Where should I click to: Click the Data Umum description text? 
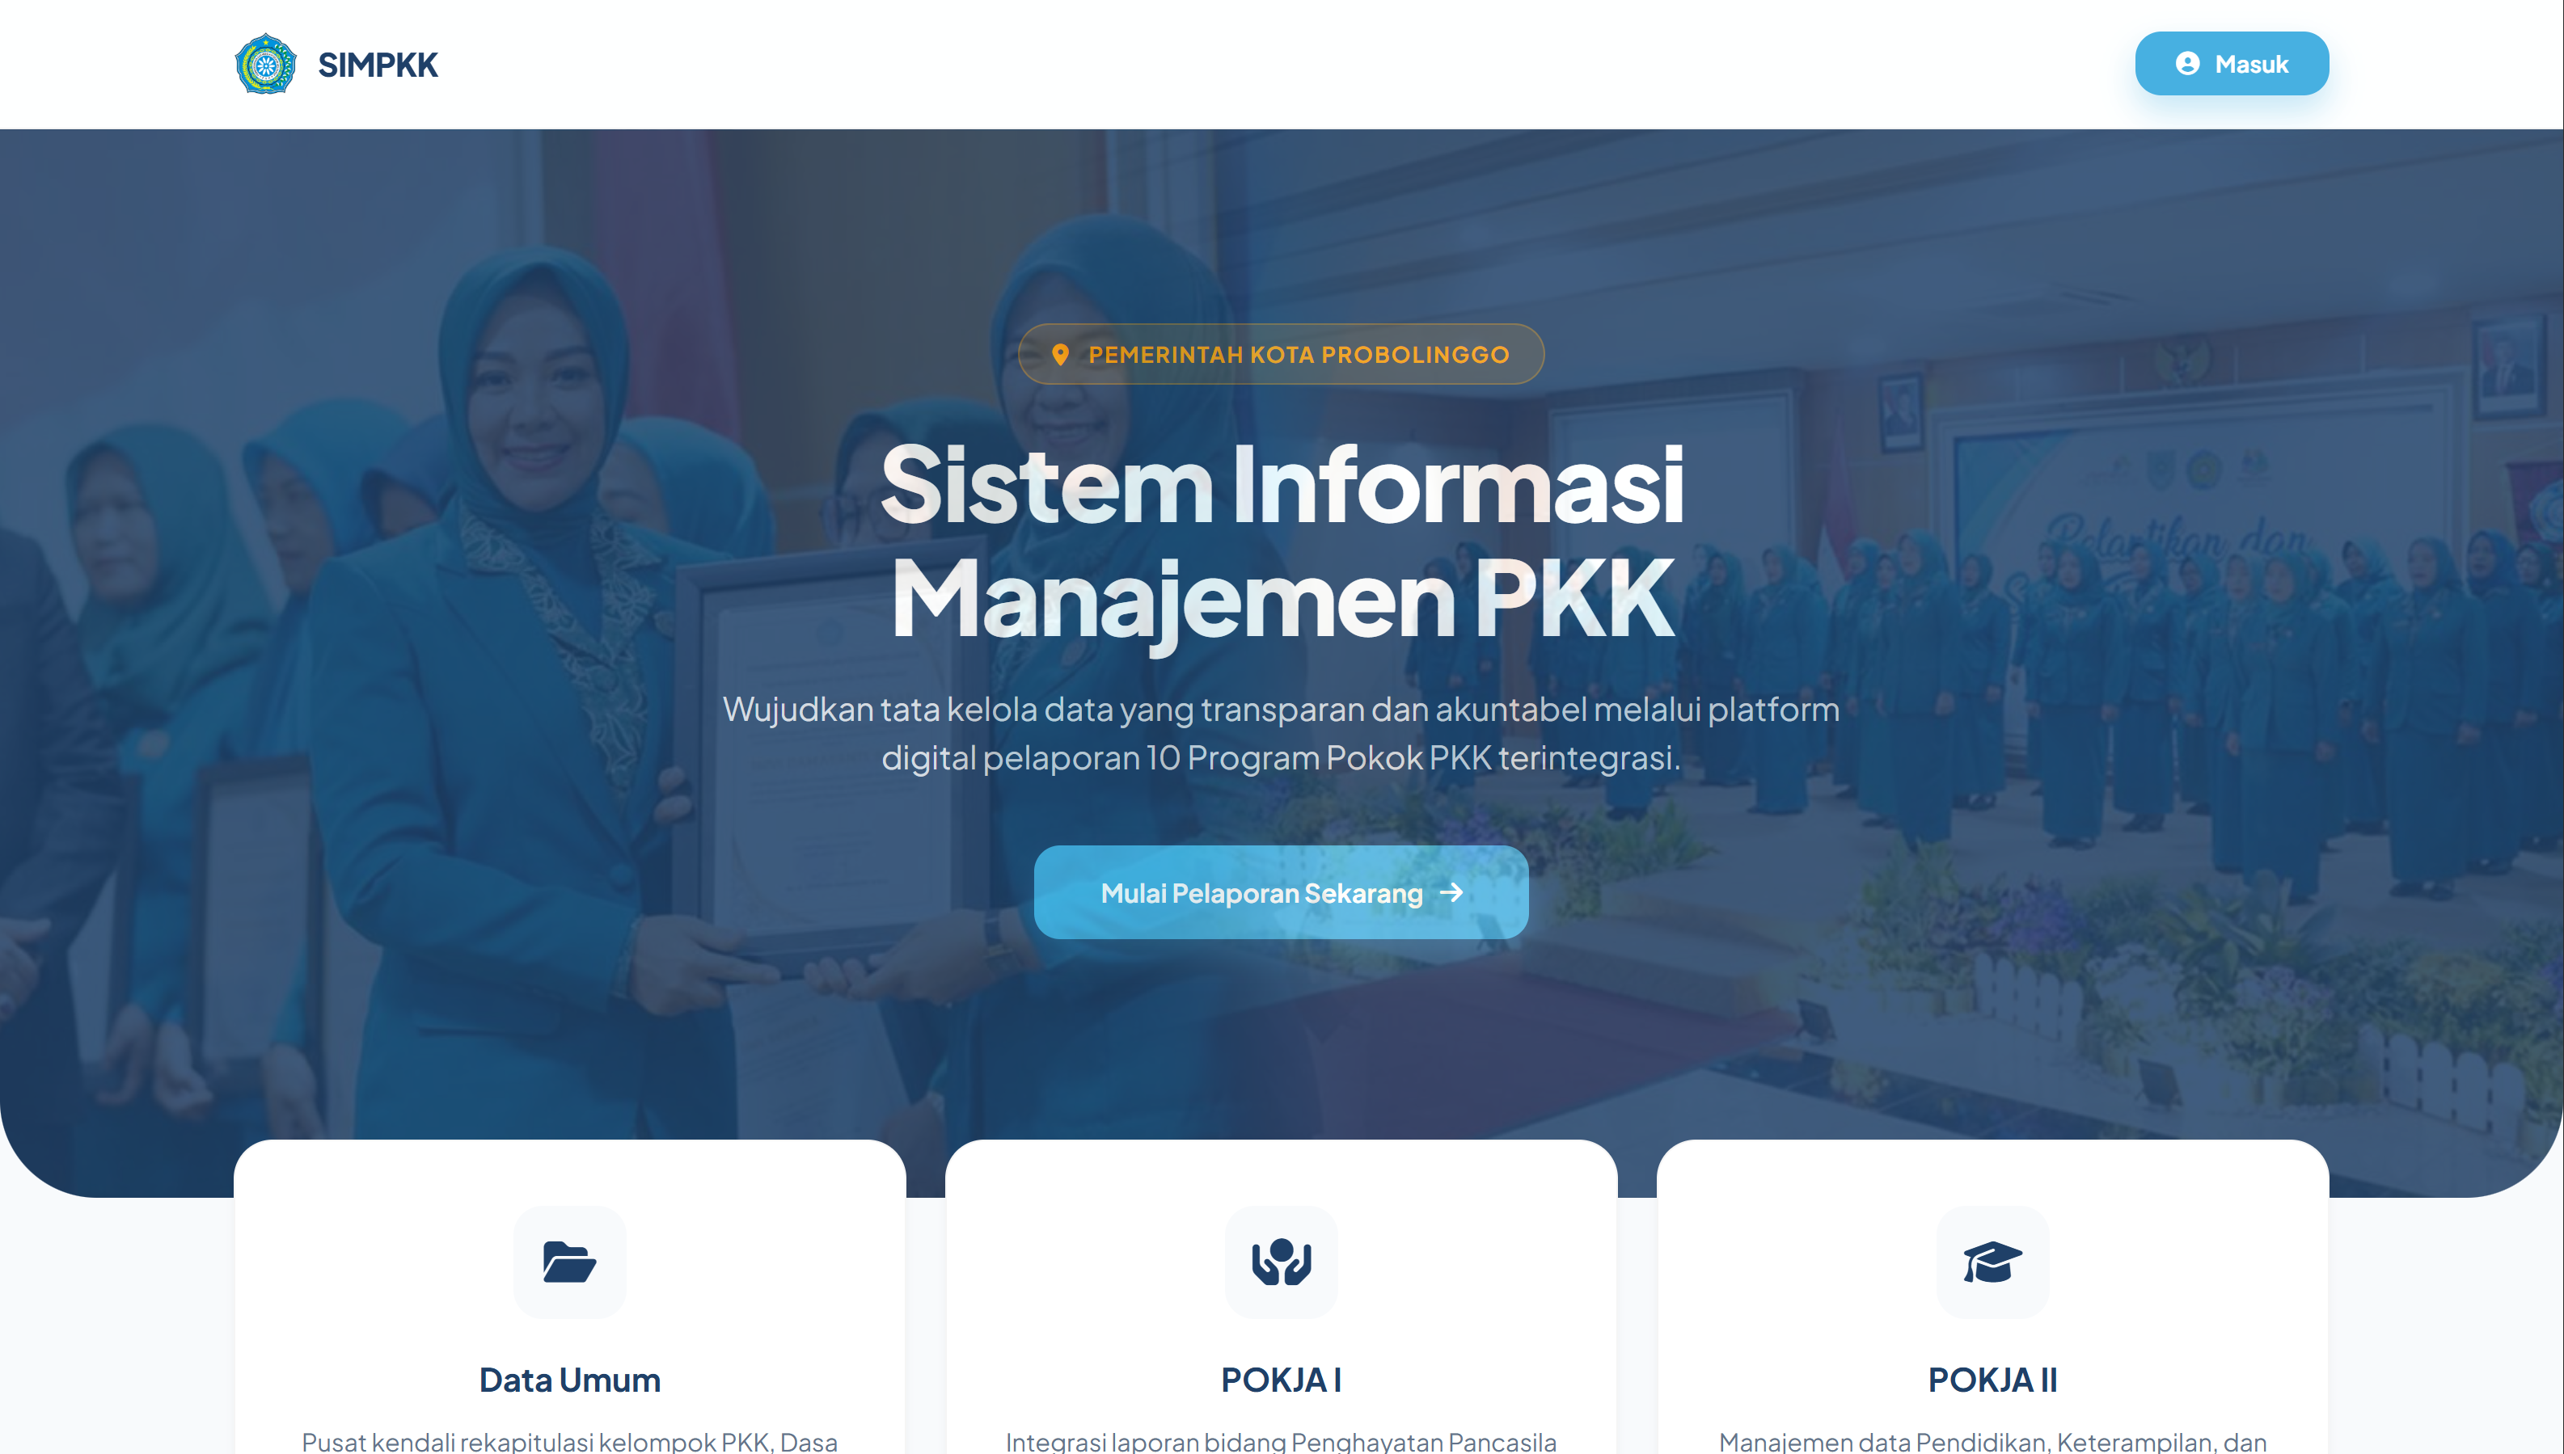pyautogui.click(x=569, y=1441)
